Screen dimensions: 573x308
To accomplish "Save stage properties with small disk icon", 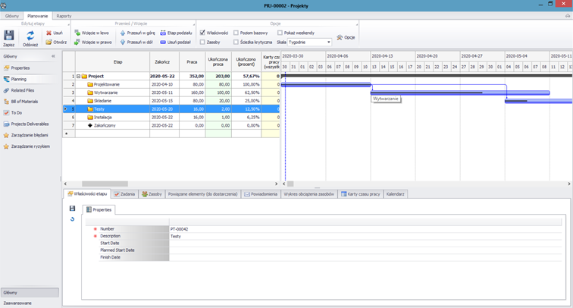I will click(x=72, y=209).
